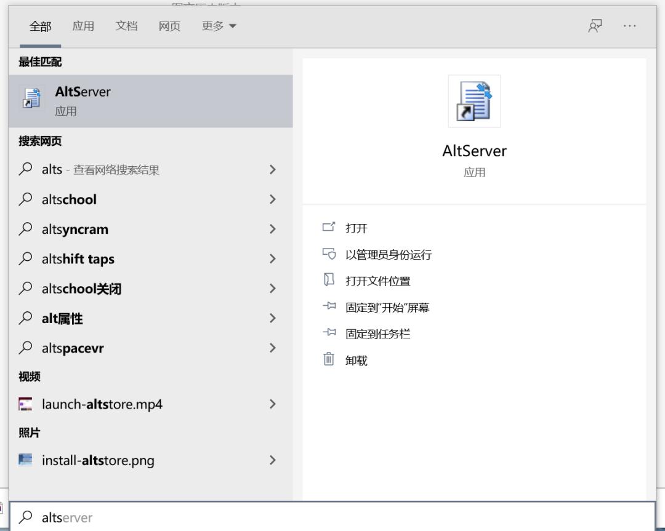Switch to the 应用 tab
The image size is (665, 531).
(x=83, y=26)
